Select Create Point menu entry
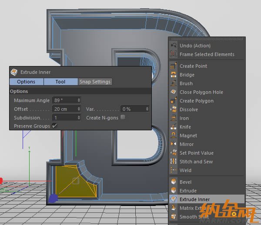The width and height of the screenshot is (261, 225). click(x=207, y=66)
